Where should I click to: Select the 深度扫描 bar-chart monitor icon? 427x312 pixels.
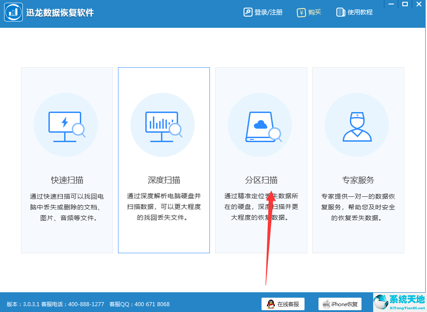[163, 125]
